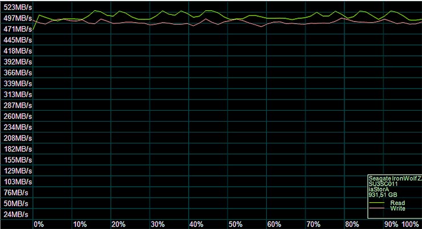Click the iaStorA driver label

[x=379, y=190]
